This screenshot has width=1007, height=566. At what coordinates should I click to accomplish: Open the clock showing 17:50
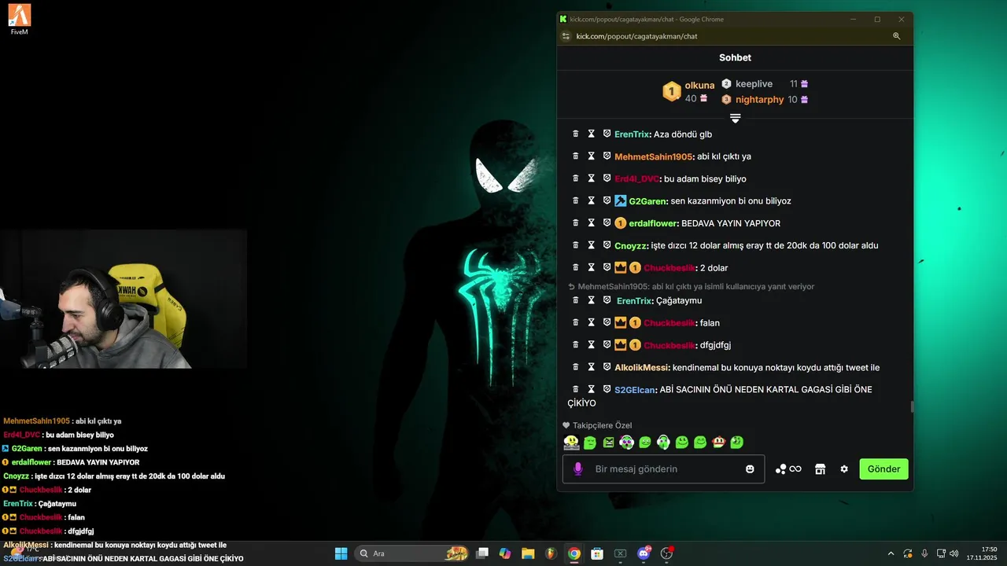click(983, 553)
